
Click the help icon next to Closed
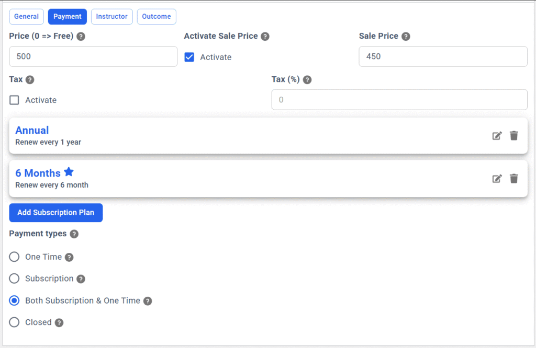coord(59,323)
